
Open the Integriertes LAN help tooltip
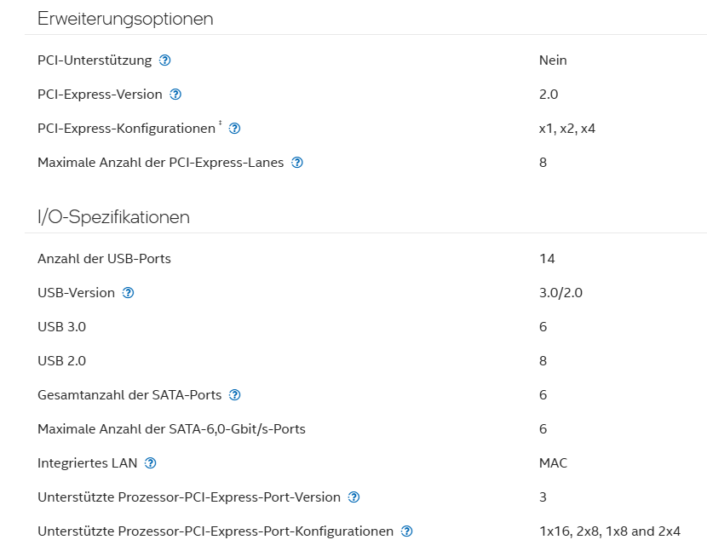click(x=151, y=463)
